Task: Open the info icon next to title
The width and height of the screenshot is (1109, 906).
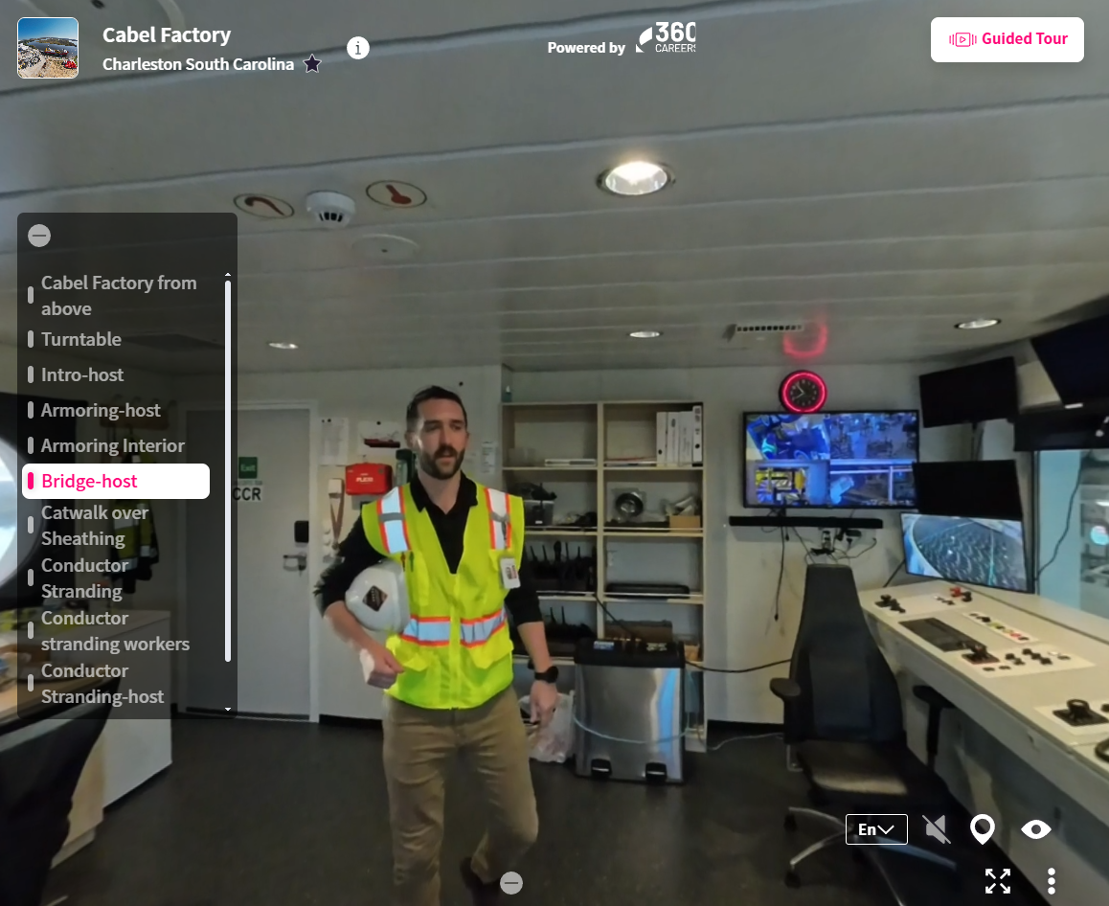Action: pos(358,48)
